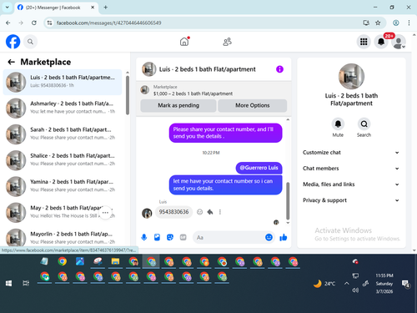
Task: Open Facebook search magnifier
Action: pyautogui.click(x=30, y=42)
